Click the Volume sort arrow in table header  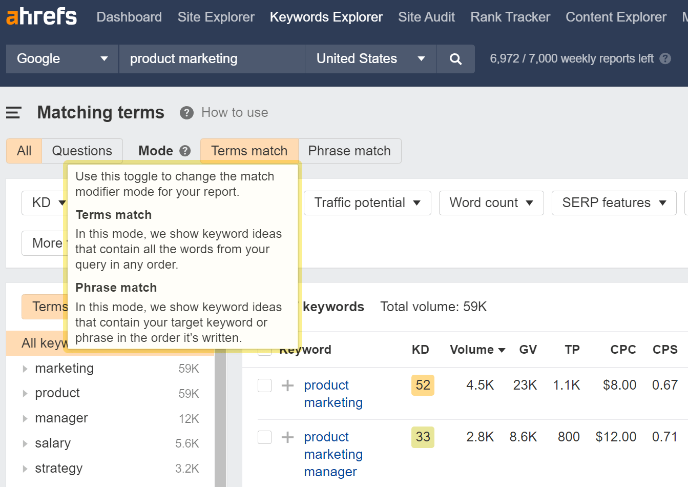(501, 350)
